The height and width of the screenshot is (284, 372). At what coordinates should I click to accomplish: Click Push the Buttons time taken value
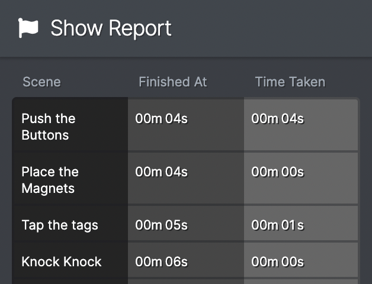(x=278, y=118)
